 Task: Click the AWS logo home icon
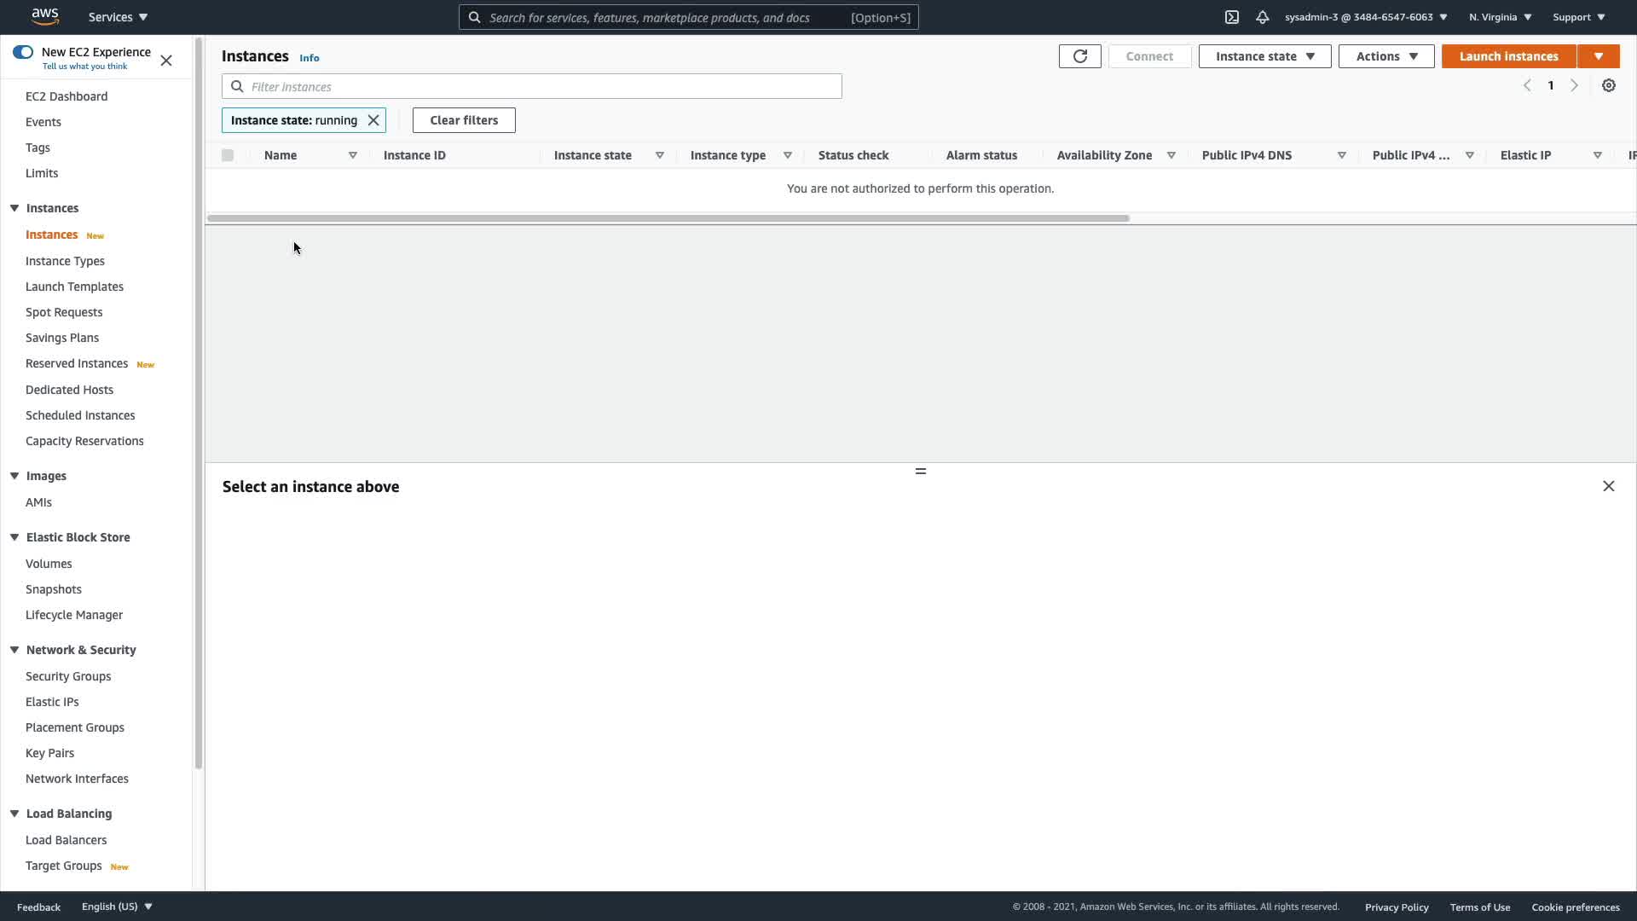click(x=44, y=16)
